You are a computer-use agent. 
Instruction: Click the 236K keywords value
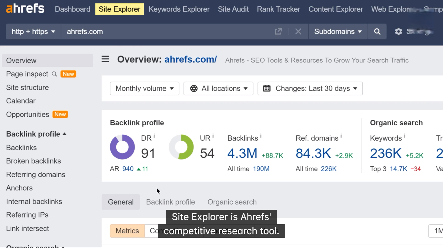click(x=386, y=153)
